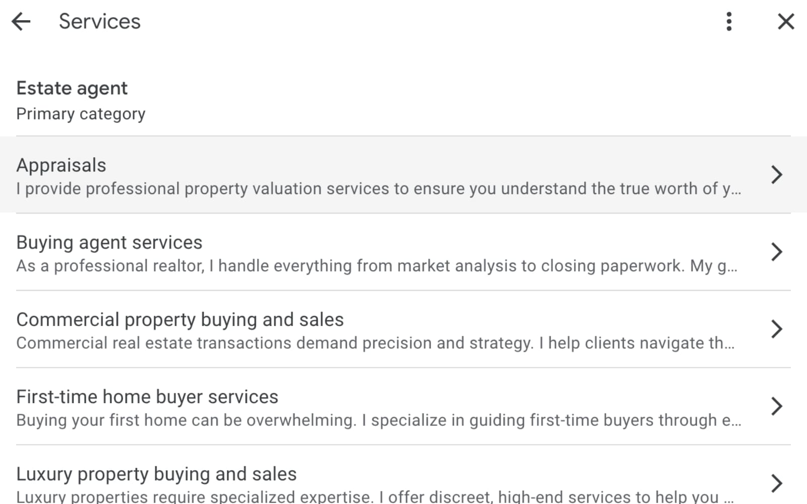Select the Estate agent category heading
The image size is (807, 504).
point(72,88)
